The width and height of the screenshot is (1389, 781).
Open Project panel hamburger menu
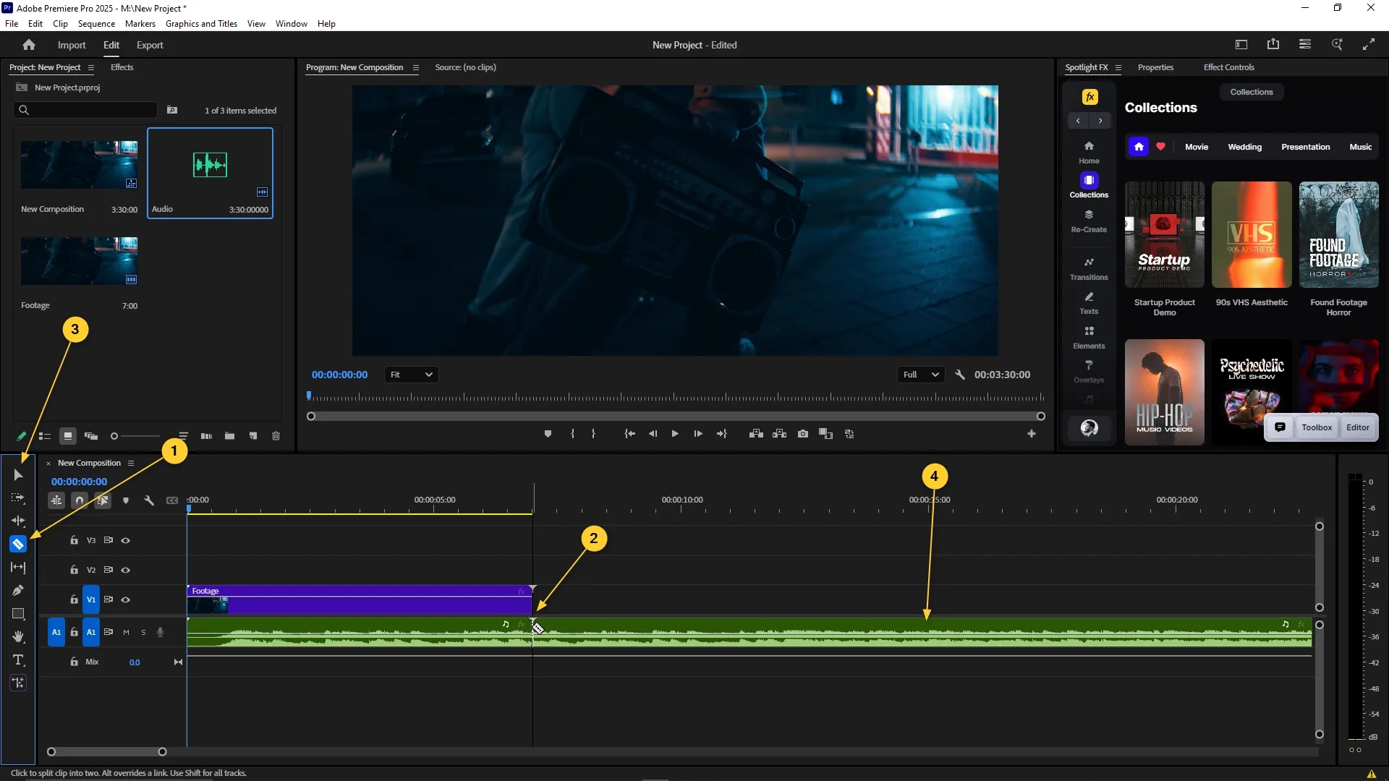[x=90, y=67]
